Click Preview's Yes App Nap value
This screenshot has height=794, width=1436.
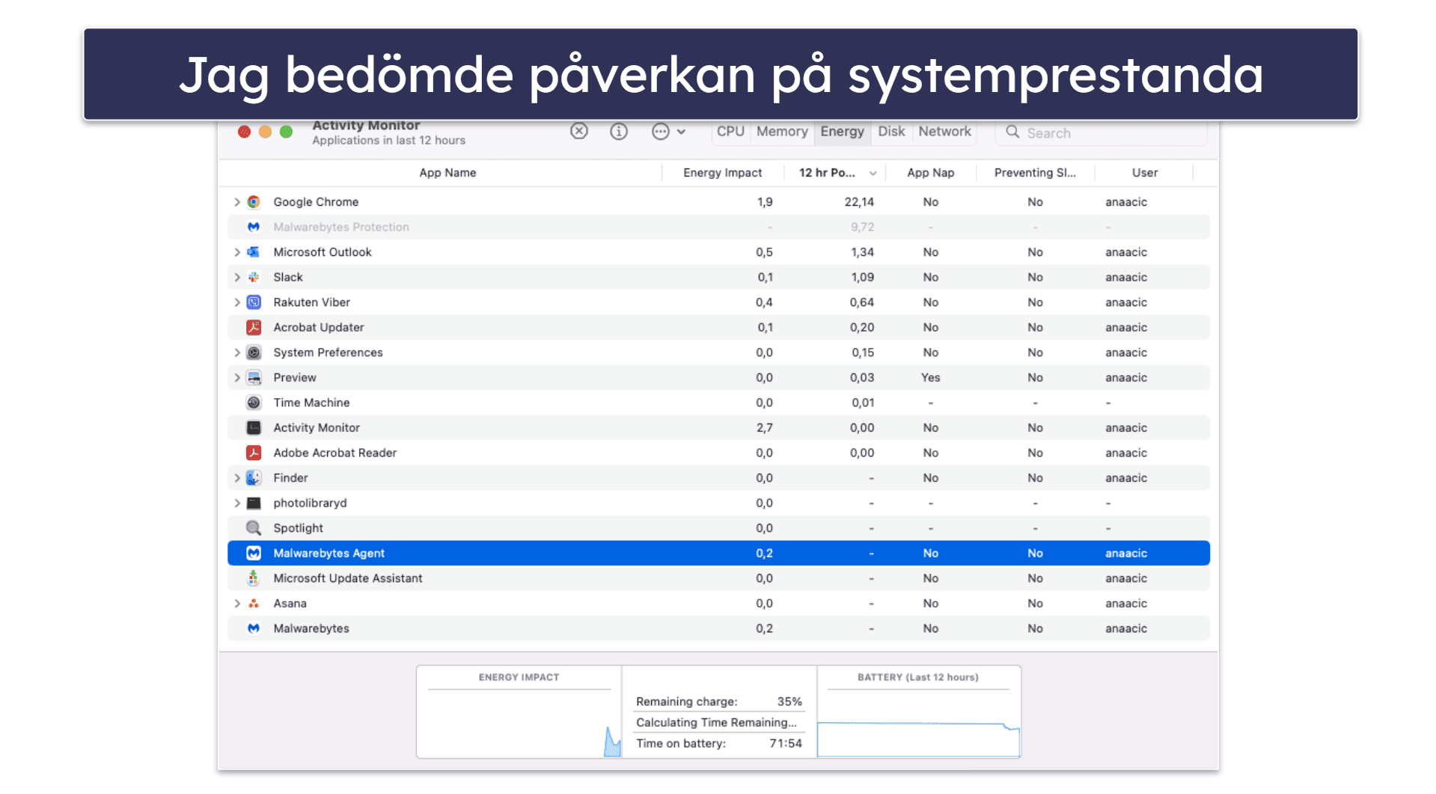point(930,377)
